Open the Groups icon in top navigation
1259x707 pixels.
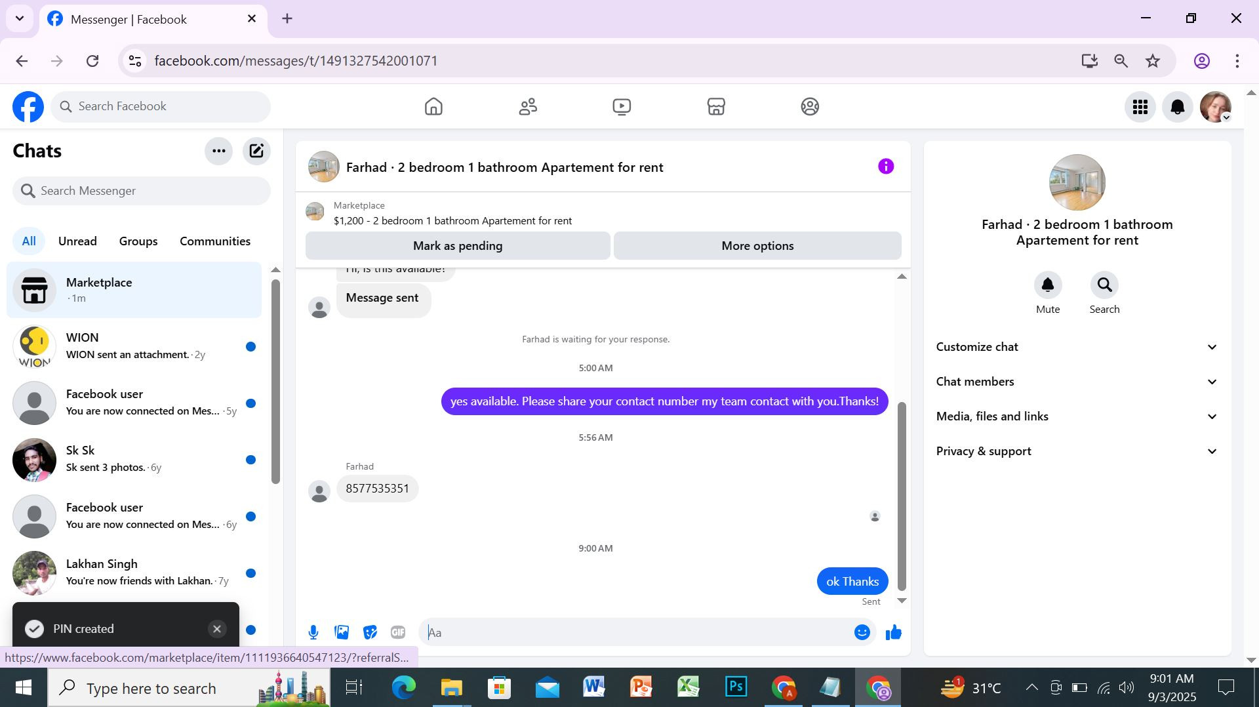[x=810, y=106]
